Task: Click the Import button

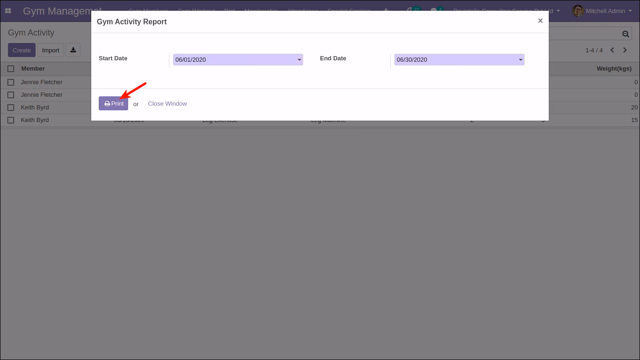Action: [x=51, y=50]
